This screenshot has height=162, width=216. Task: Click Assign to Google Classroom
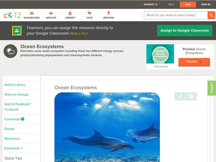pos(185,30)
